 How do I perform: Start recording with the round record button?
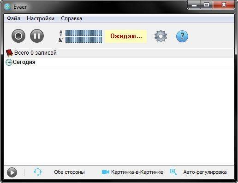pyautogui.click(x=18, y=36)
